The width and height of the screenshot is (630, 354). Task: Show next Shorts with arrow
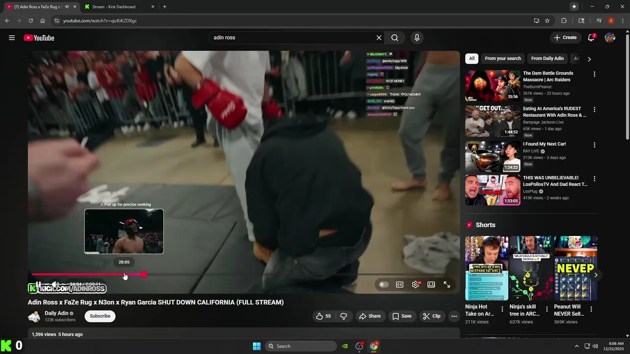click(596, 275)
